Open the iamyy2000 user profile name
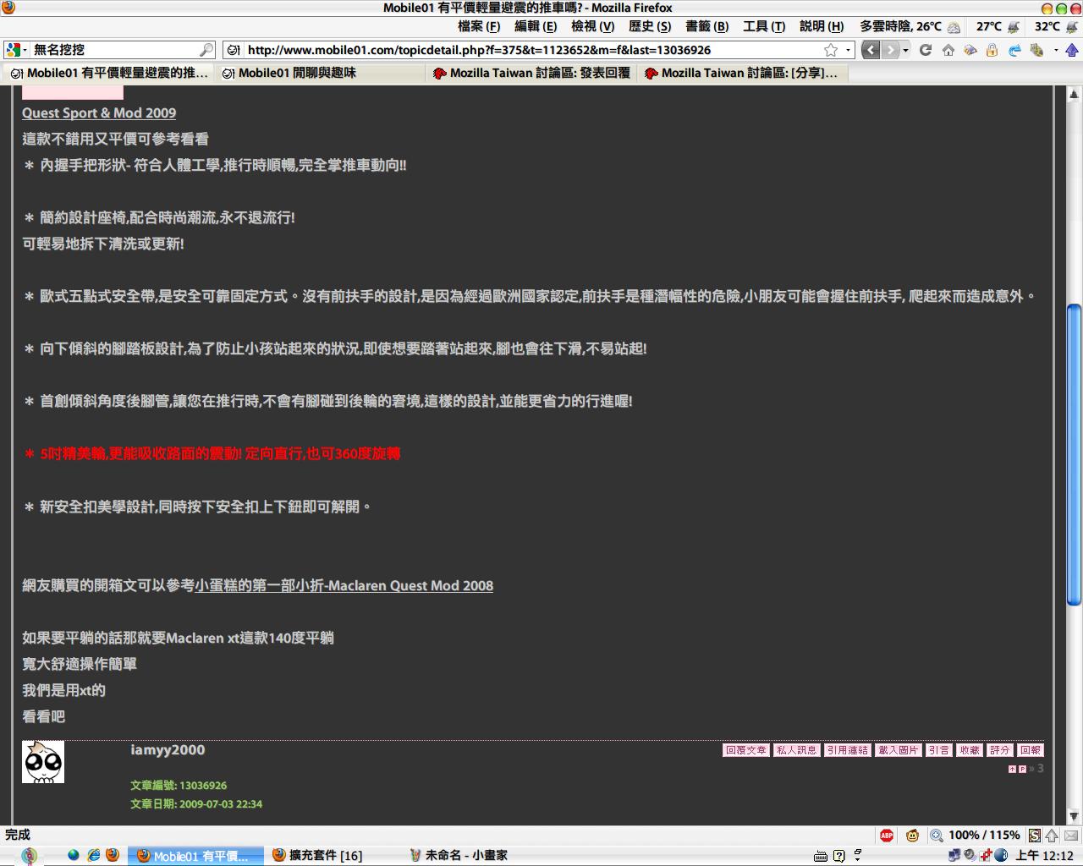Screen dimensions: 1083x866 [168, 750]
